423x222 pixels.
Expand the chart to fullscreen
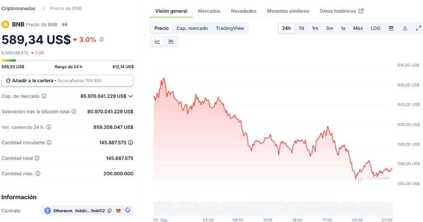tap(418, 28)
